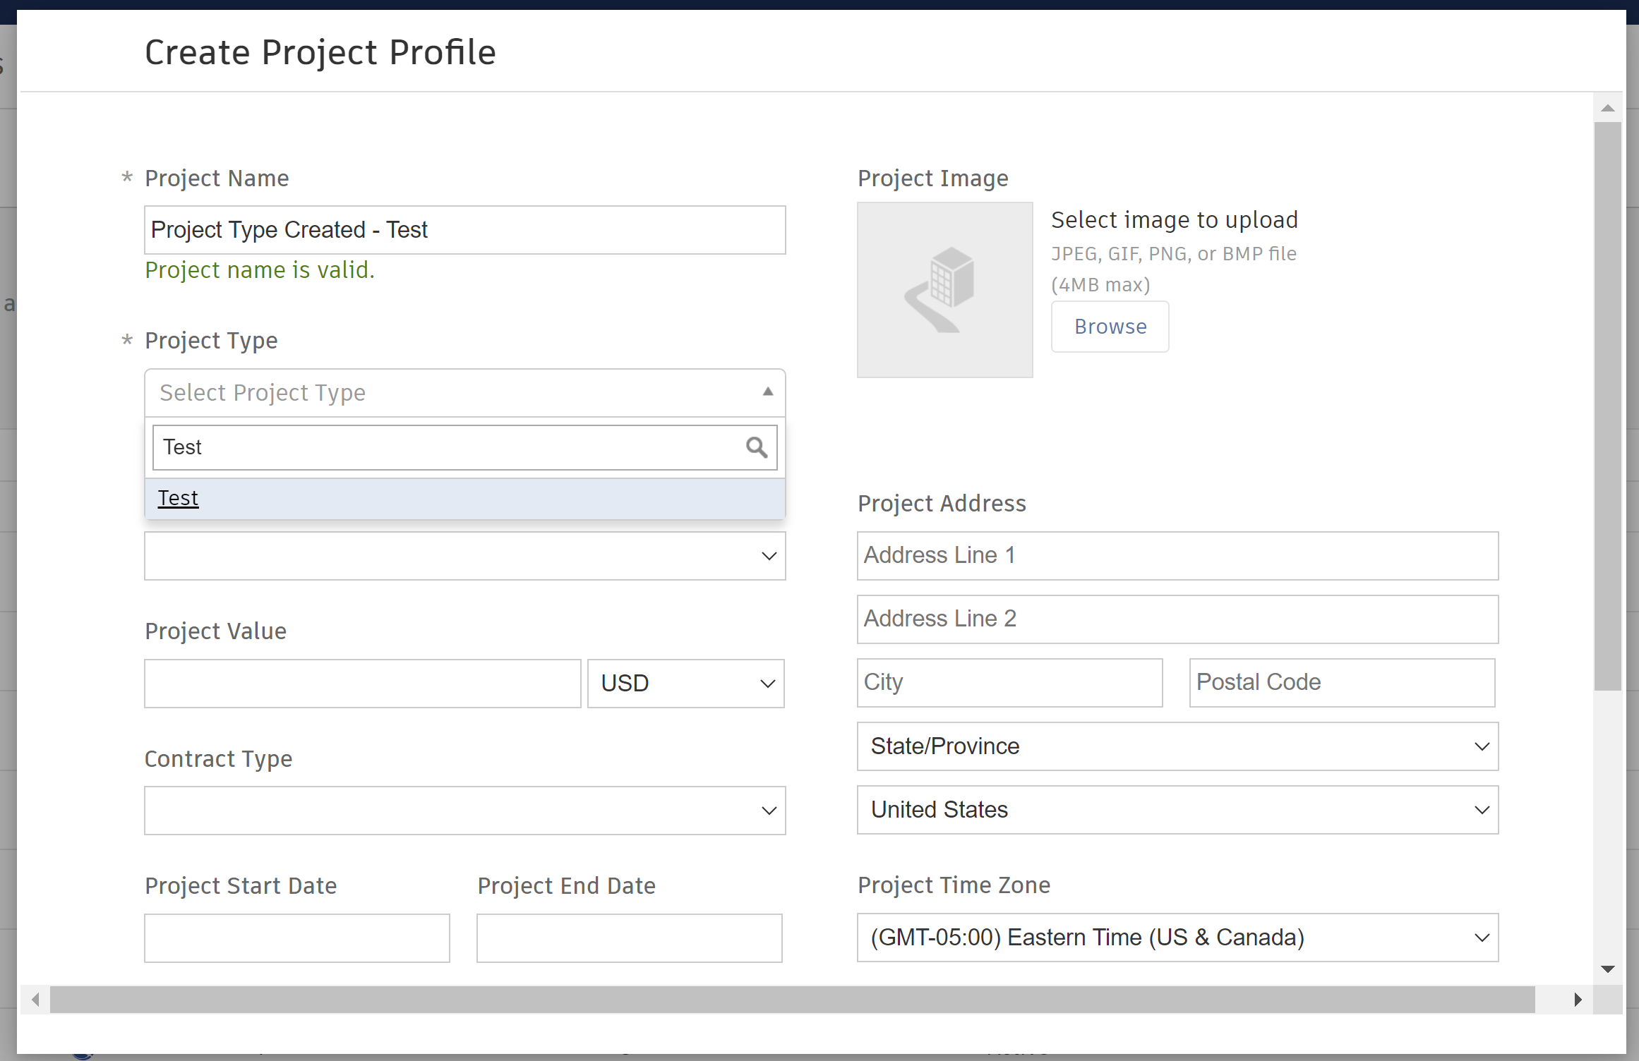Collapse the Select Project Type dropdown arrow
This screenshot has height=1061, width=1639.
point(768,392)
